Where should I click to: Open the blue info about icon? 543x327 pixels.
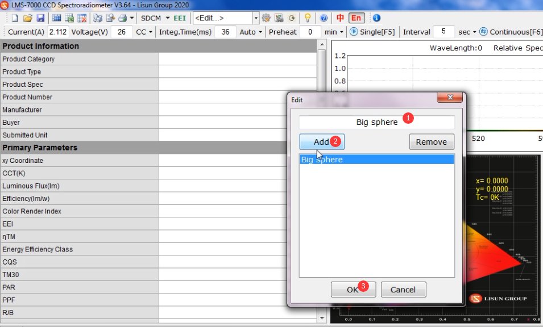pyautogui.click(x=377, y=18)
